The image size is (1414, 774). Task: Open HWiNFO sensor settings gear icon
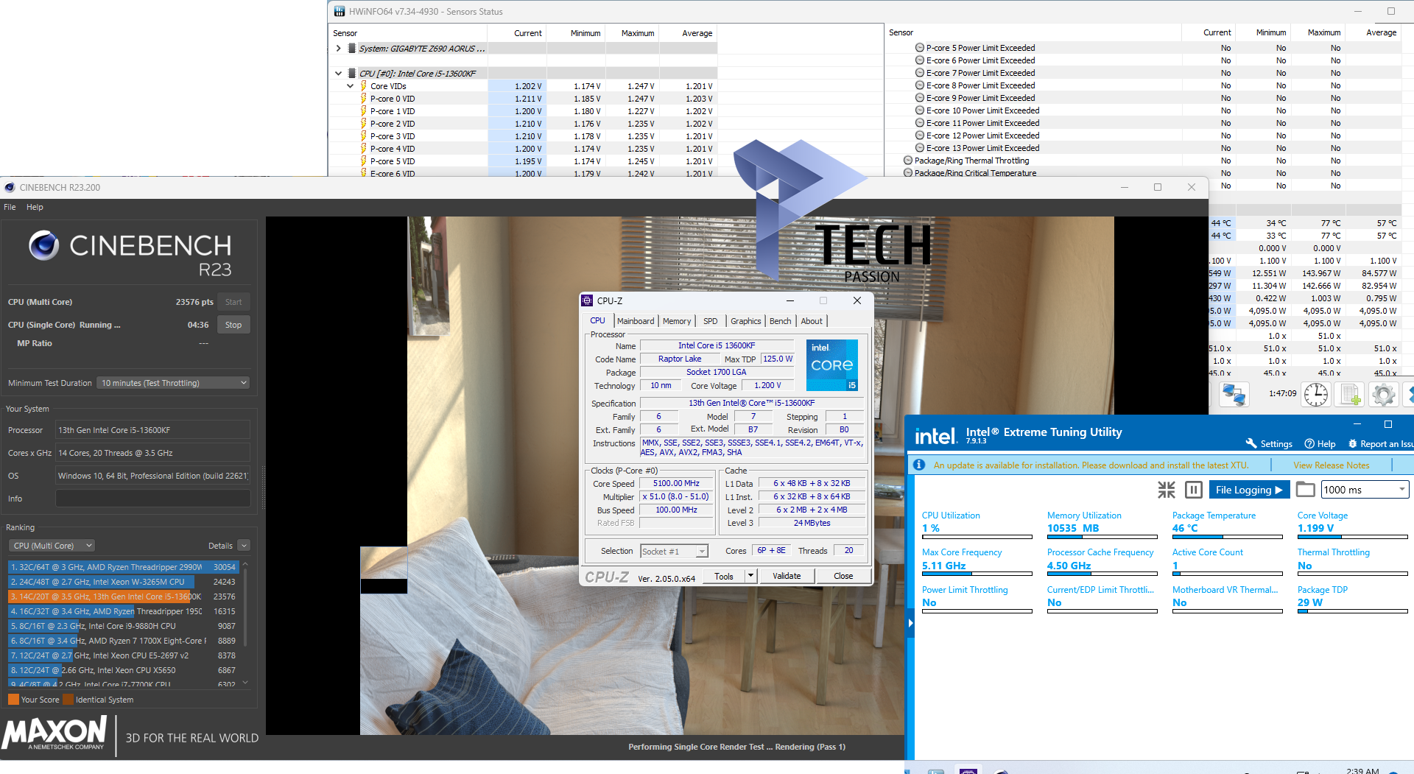(x=1384, y=395)
